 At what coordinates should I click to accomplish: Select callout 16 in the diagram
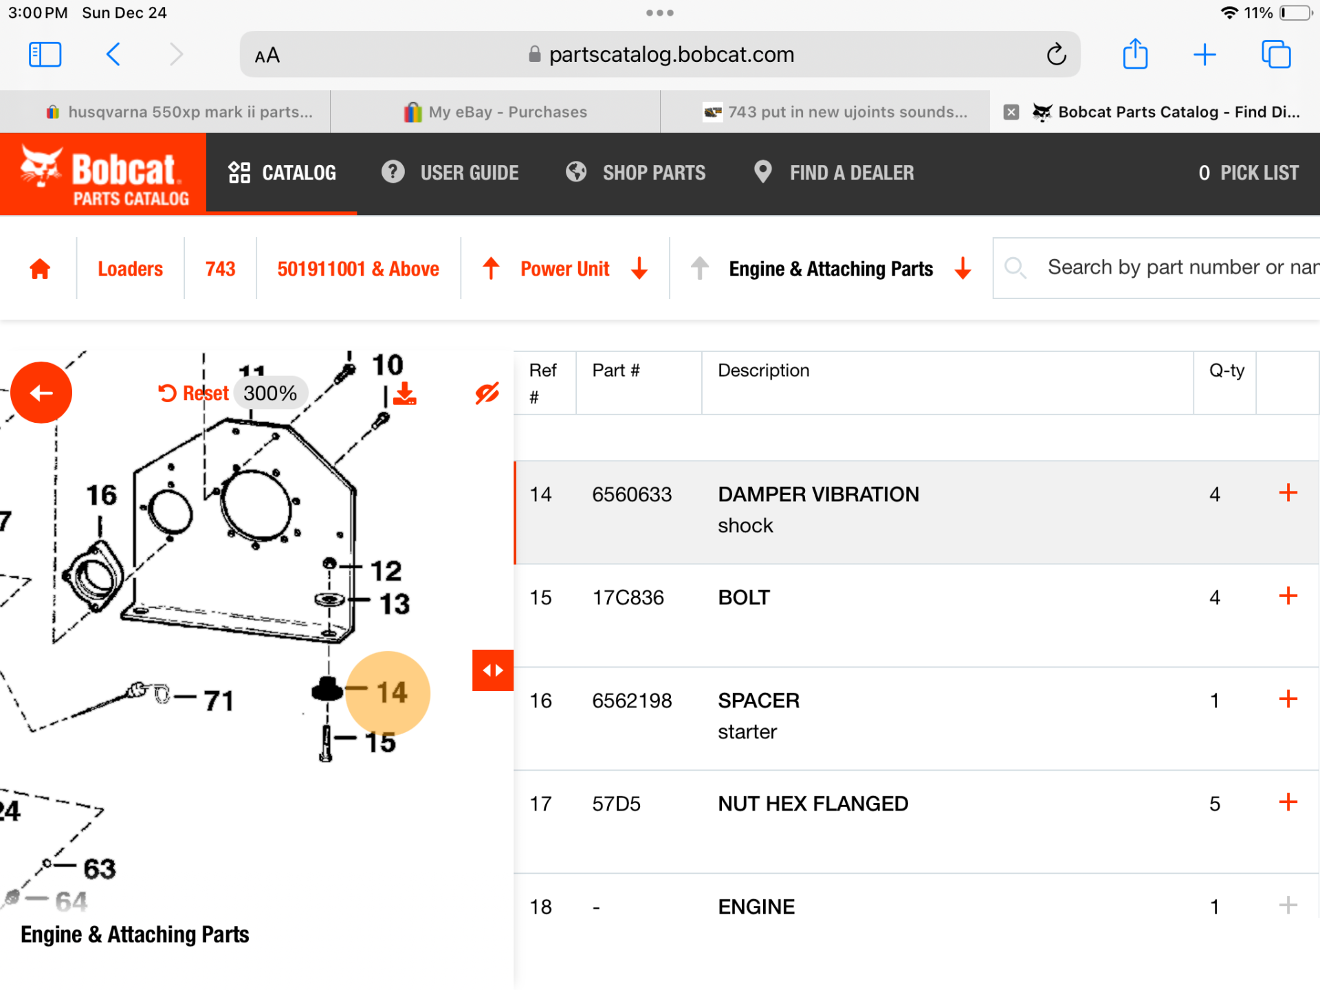pos(102,495)
